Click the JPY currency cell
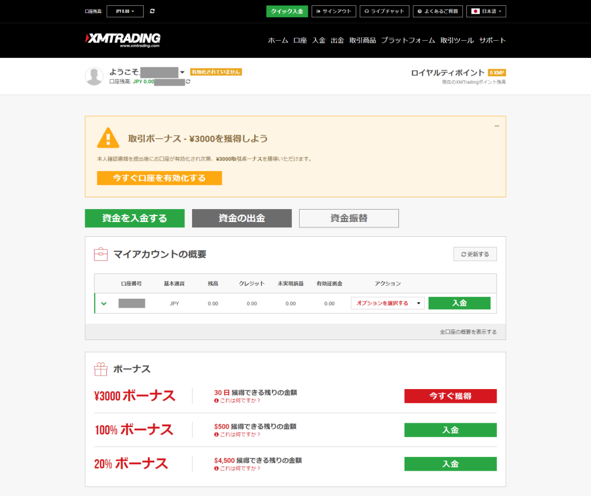The height and width of the screenshot is (496, 591). click(174, 304)
